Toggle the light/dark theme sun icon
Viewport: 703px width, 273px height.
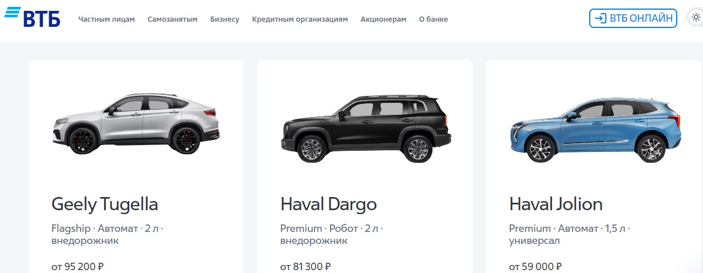click(x=696, y=18)
